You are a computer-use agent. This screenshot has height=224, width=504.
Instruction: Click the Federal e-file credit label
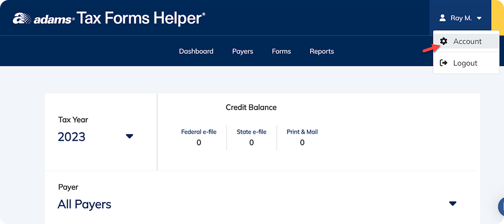199,132
